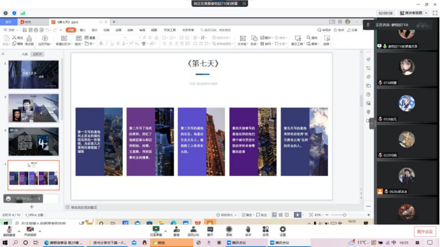
Task: Open the members (24) list
Action: point(193,231)
